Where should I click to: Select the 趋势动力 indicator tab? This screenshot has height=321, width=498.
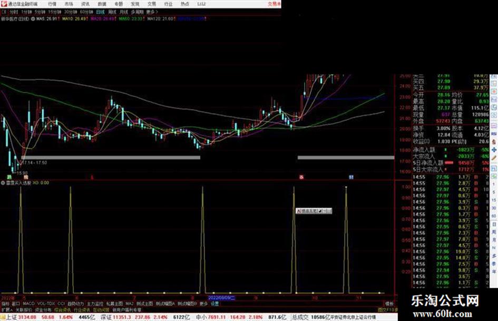point(75,304)
